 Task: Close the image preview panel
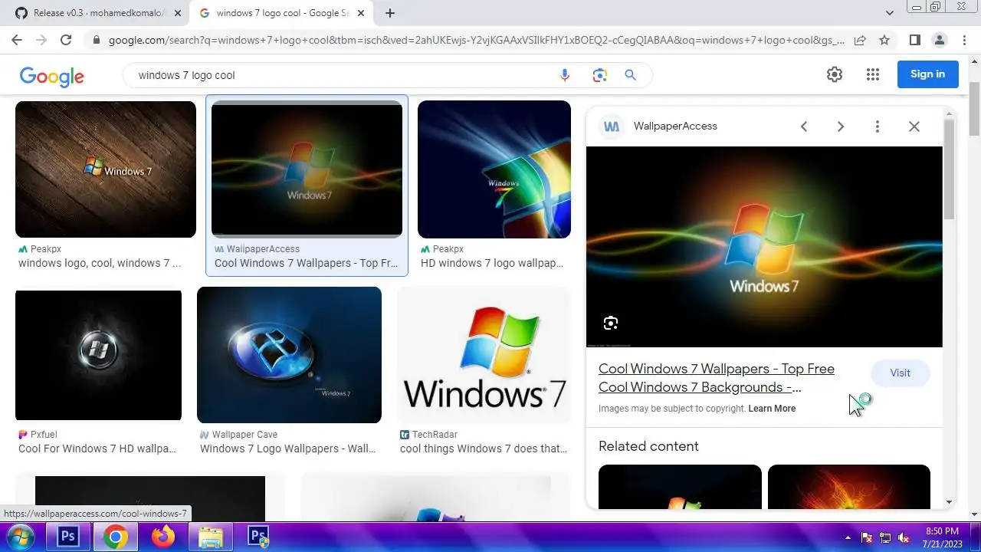914,127
